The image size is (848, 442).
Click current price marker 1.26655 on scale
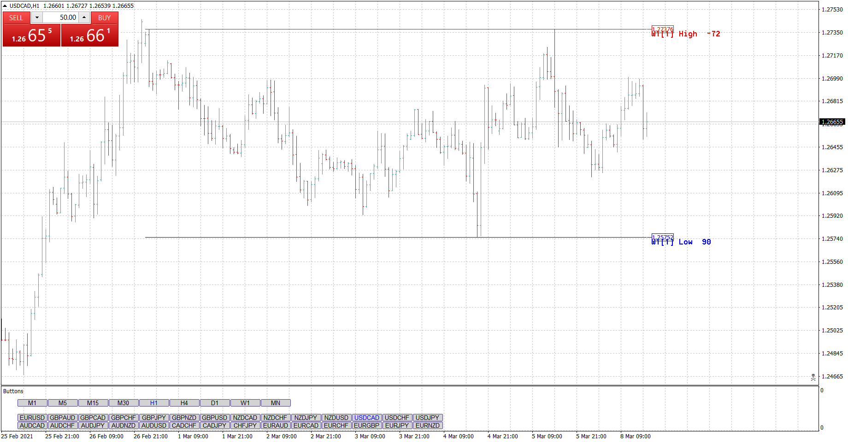832,122
